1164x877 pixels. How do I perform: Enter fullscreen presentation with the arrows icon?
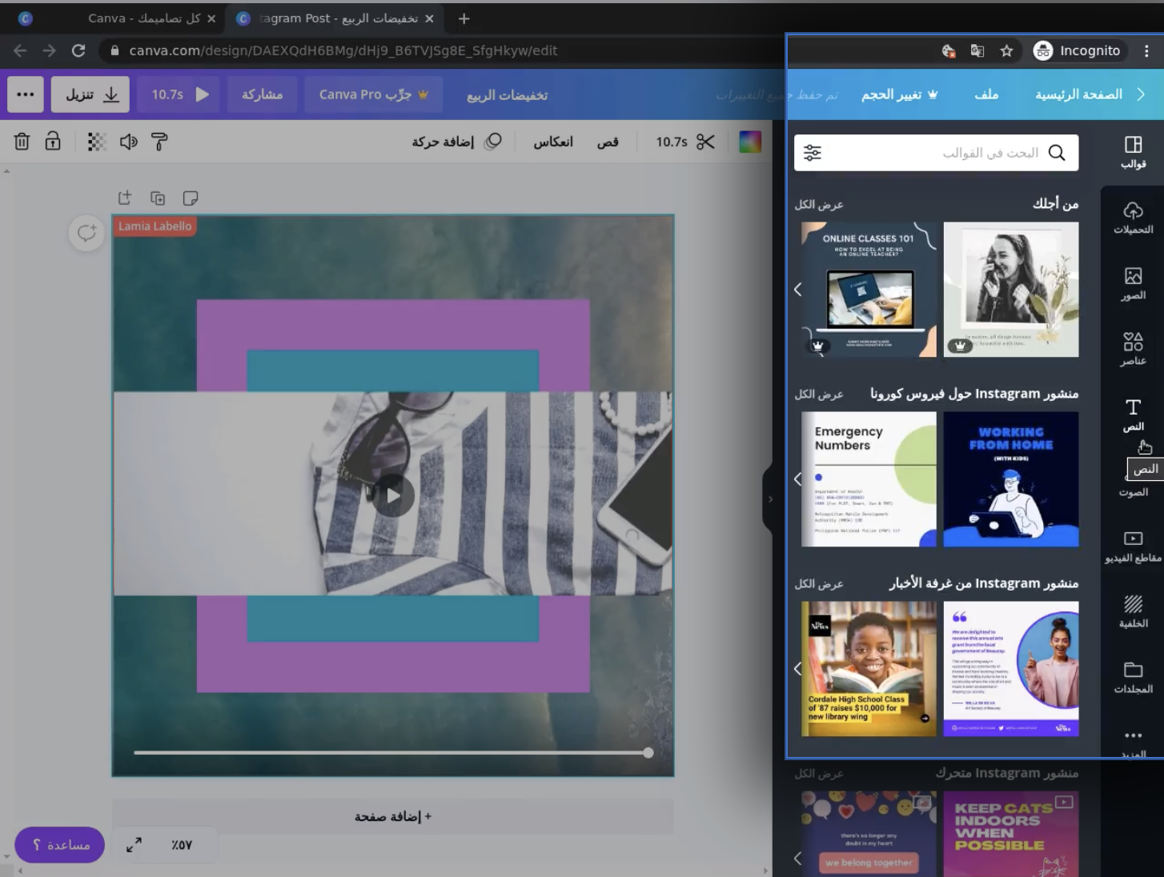click(134, 845)
